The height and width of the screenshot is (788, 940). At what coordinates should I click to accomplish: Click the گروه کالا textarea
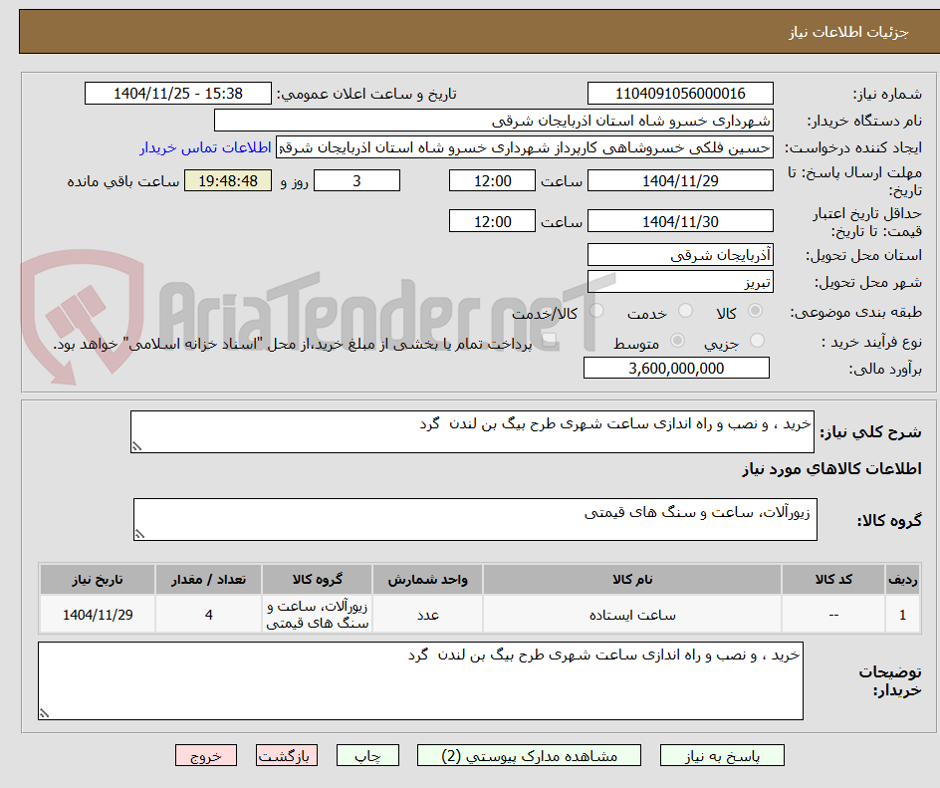(x=475, y=519)
